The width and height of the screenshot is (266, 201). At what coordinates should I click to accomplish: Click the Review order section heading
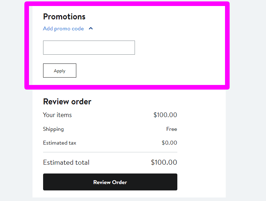[x=67, y=102]
